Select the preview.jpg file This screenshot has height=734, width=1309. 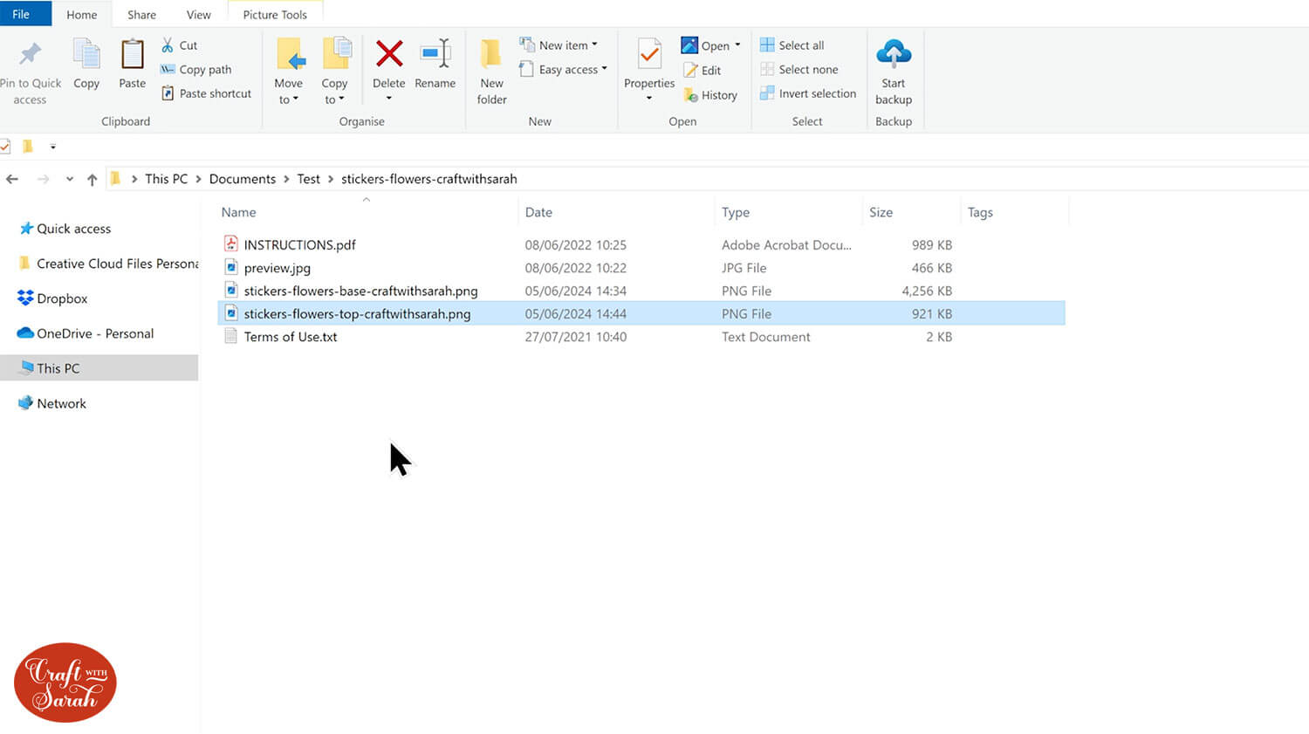[278, 268]
